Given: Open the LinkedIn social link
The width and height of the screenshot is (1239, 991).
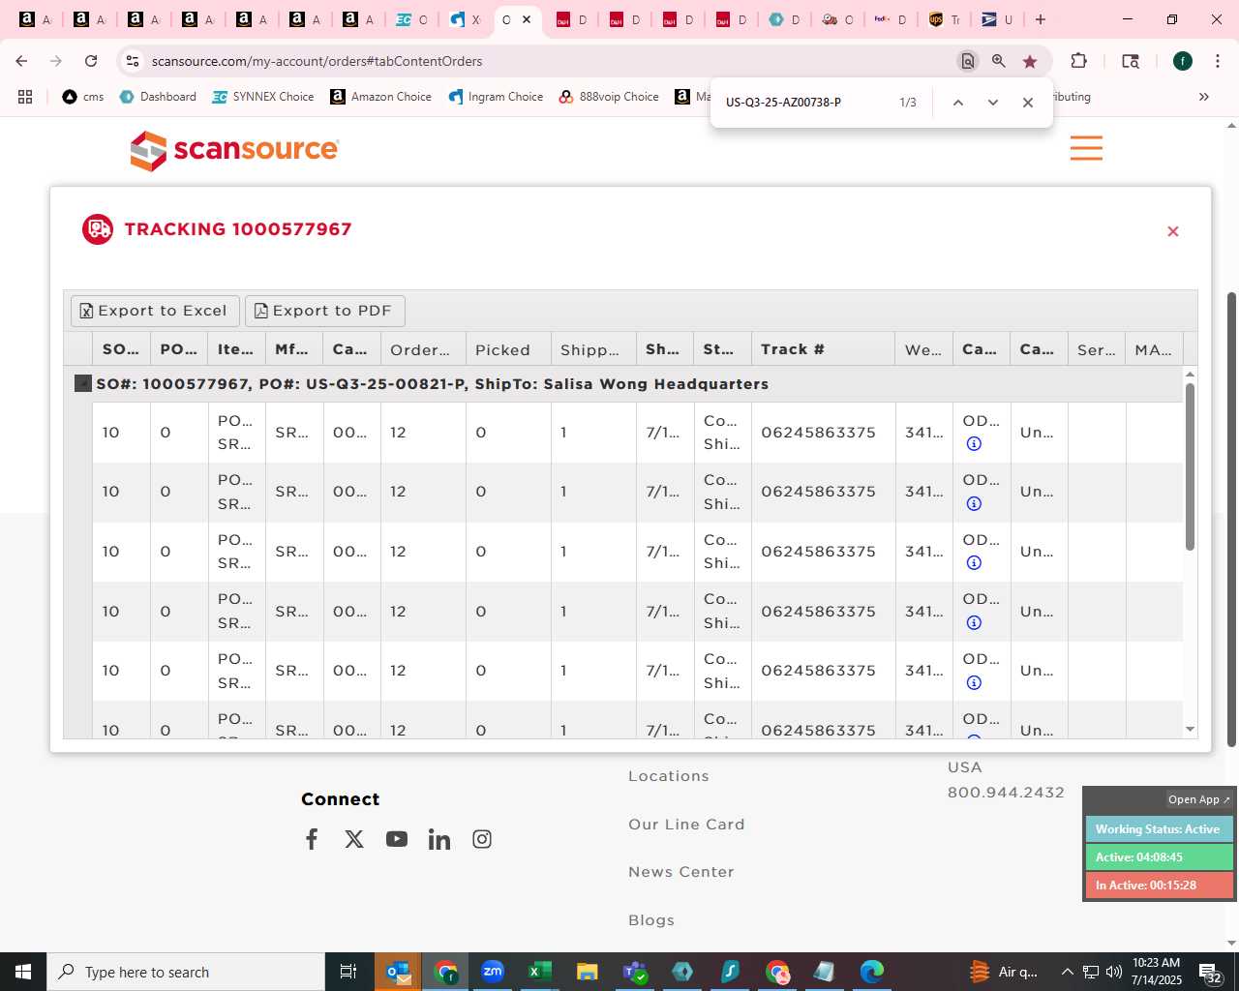Looking at the screenshot, I should point(439,839).
